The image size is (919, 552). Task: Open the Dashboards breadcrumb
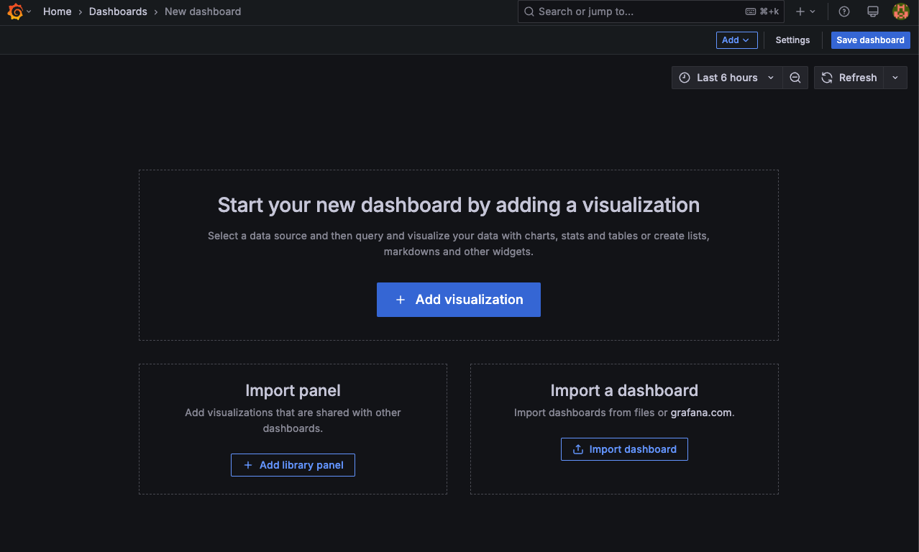click(118, 11)
